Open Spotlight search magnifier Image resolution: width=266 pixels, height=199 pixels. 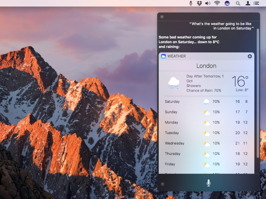click(238, 3)
